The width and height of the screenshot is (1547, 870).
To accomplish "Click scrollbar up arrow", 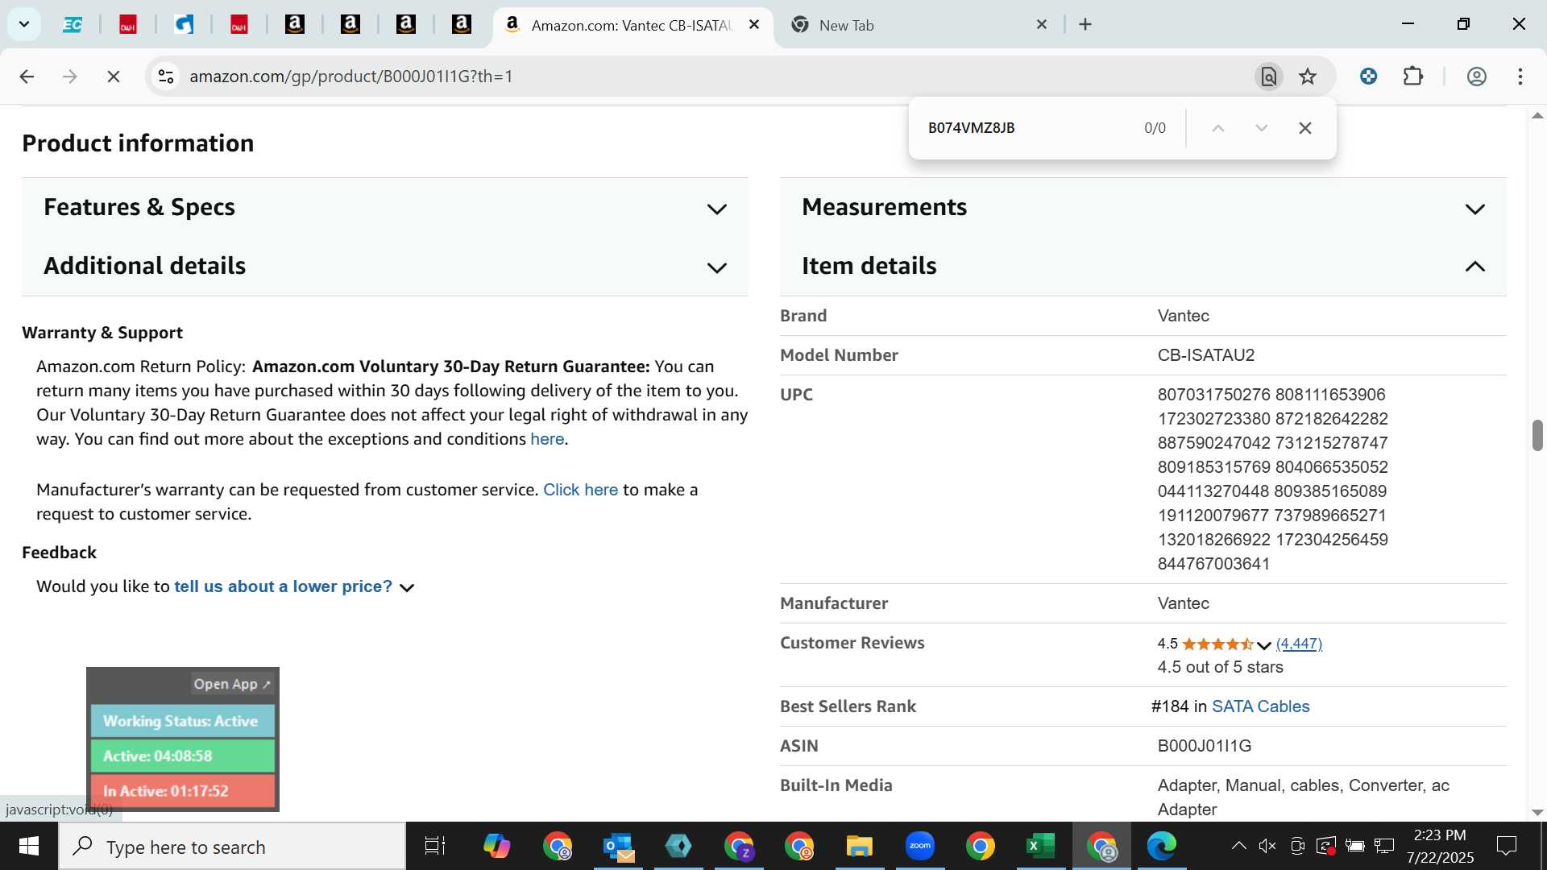I will point(1537,116).
